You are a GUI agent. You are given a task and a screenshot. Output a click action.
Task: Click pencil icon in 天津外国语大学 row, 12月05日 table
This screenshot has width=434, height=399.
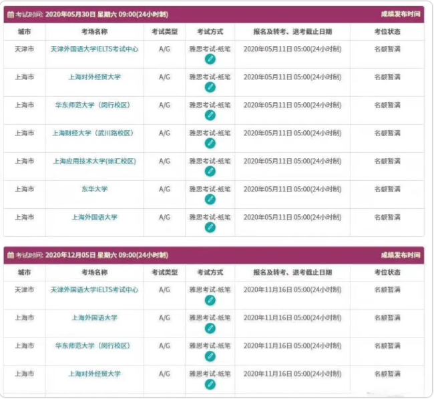pos(210,300)
